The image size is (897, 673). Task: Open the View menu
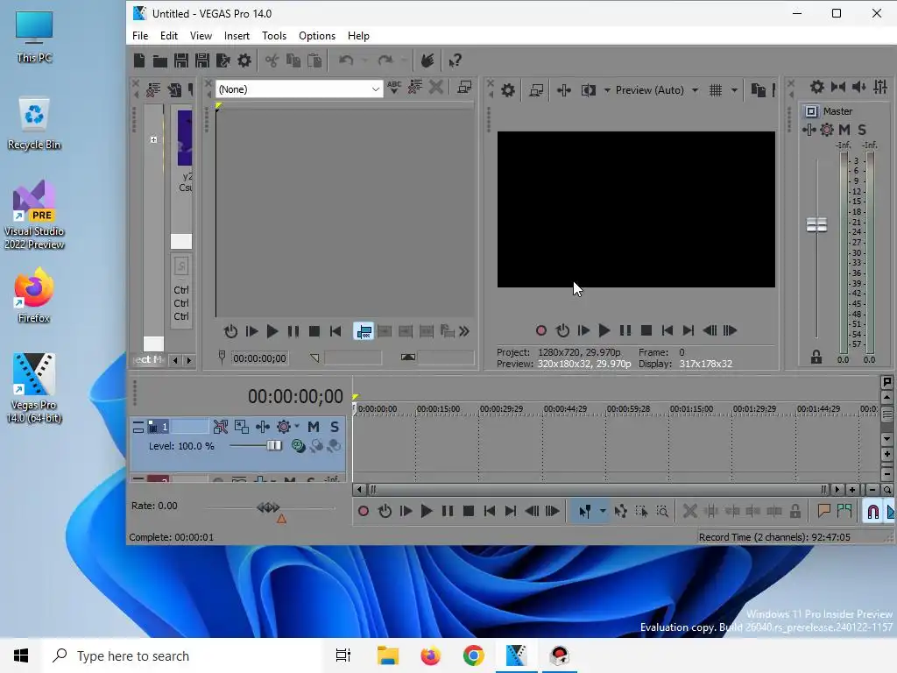click(x=201, y=35)
